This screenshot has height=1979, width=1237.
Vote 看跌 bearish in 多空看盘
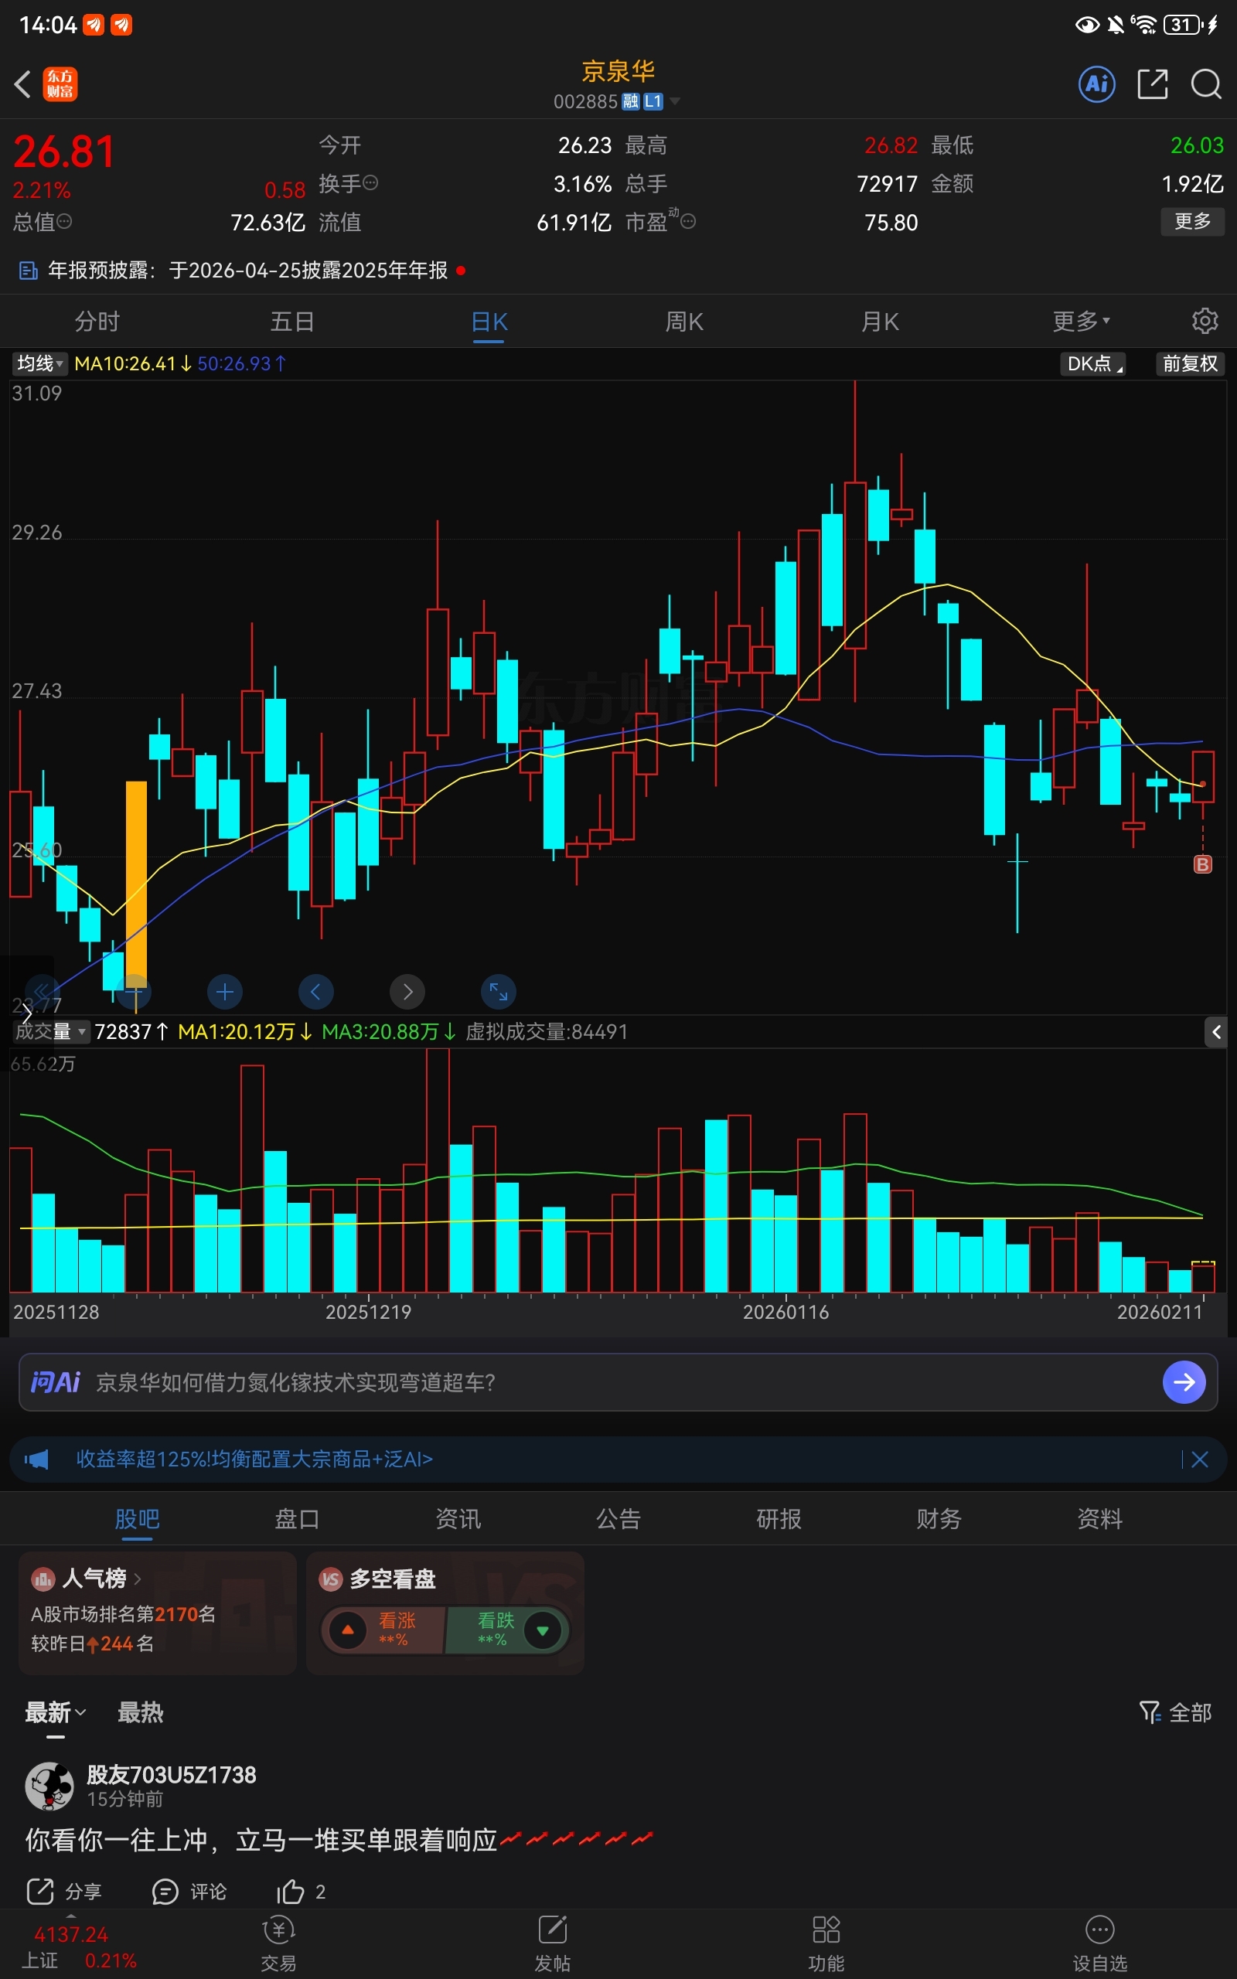[507, 1630]
